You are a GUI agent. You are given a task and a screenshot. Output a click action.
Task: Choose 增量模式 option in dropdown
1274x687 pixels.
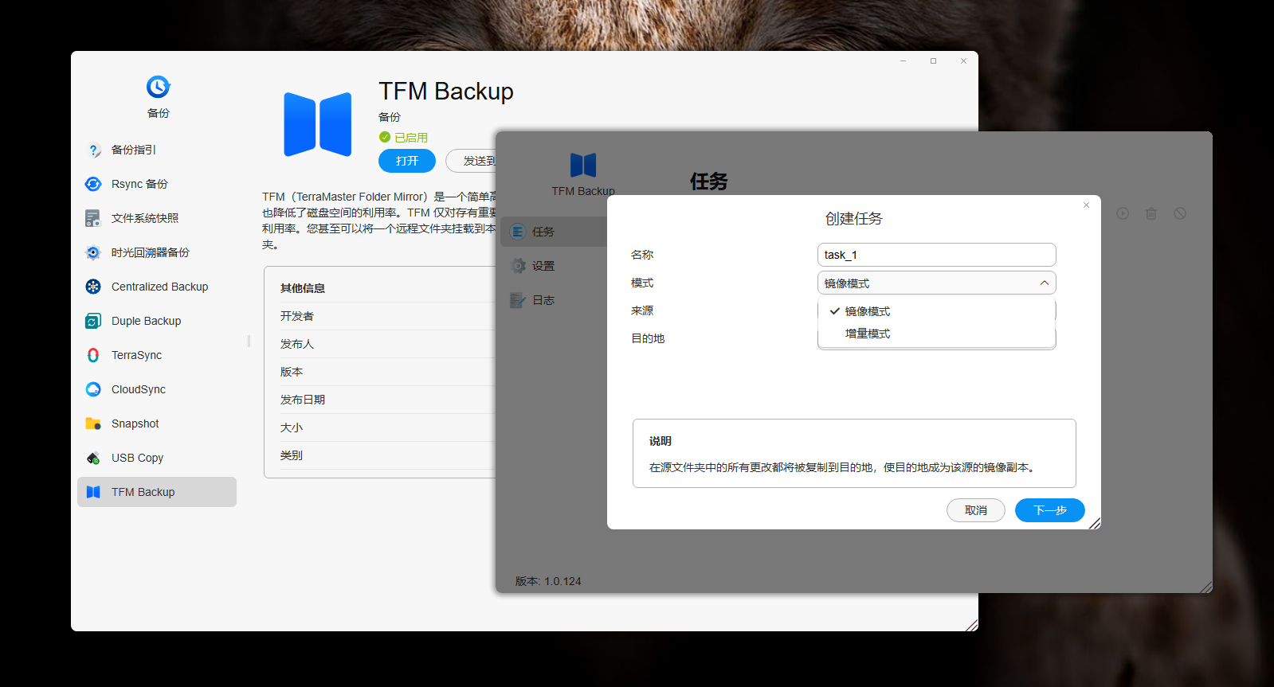(x=936, y=334)
